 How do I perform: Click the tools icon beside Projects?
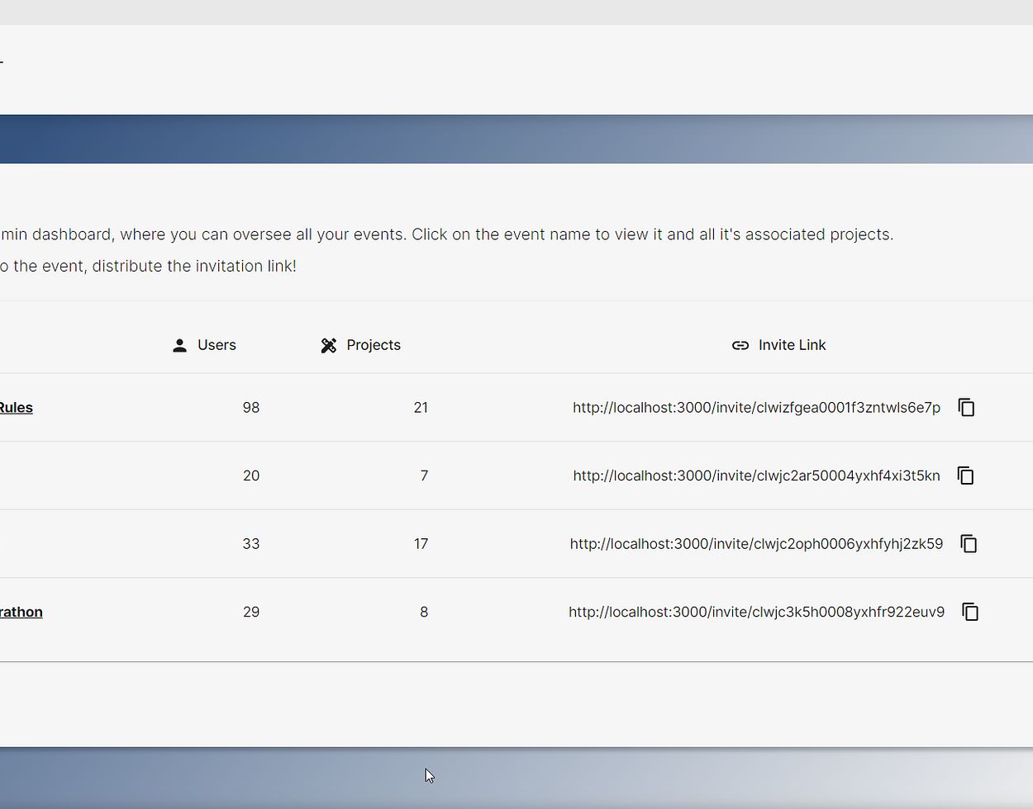[329, 345]
